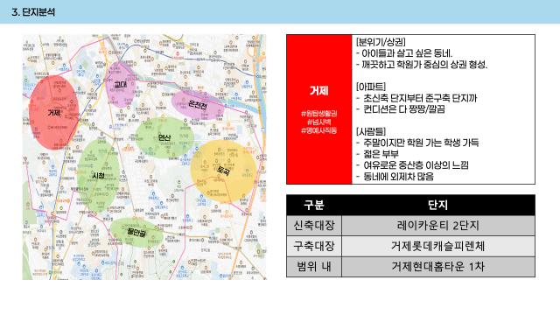Select the 구분 table header cell
Image resolution: width=560 pixels, height=315 pixels.
pos(314,205)
